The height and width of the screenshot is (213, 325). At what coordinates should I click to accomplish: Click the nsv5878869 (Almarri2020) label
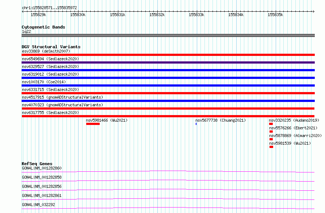(x=295, y=136)
